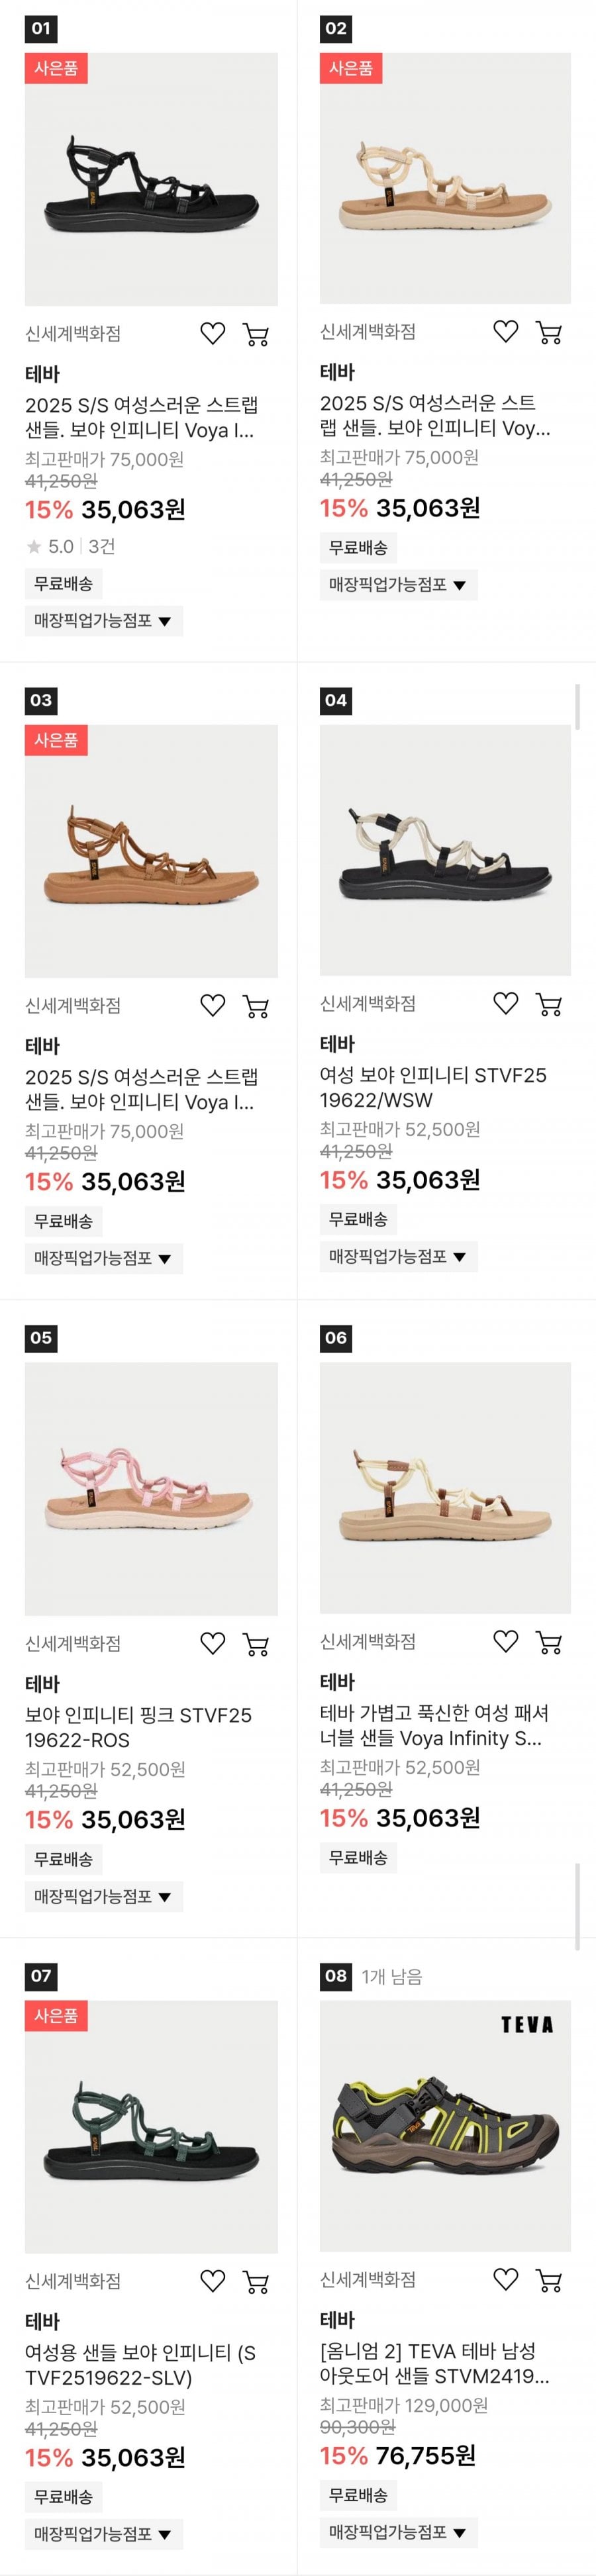Add product 07 green sandal to cart
The image size is (596, 2576).
point(256,2283)
